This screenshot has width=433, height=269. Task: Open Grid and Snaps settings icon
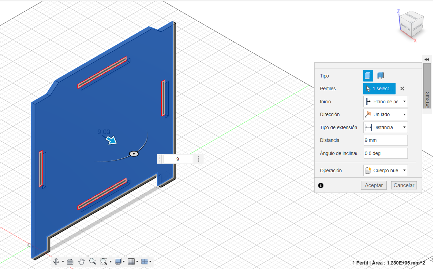point(131,261)
